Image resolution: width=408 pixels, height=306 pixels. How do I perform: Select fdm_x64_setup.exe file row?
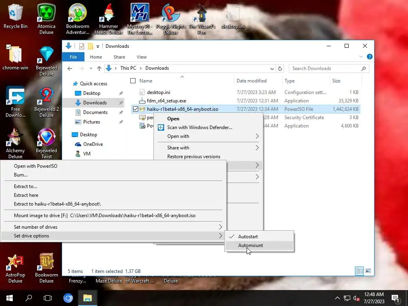tap(245, 101)
